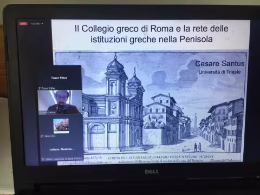Select the Cesare Santus video thumbnail
The width and height of the screenshot is (260, 195).
60,102
